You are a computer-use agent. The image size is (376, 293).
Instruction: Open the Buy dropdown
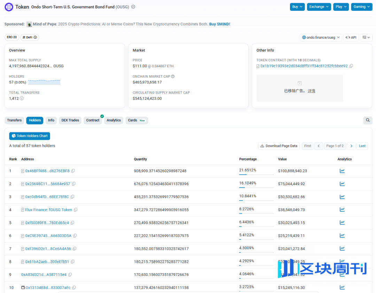point(297,7)
